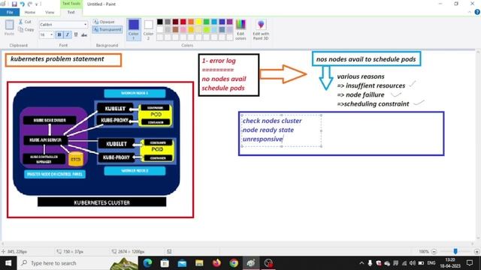Show hidden system tray icons
This screenshot has width=481, height=270.
point(362,263)
